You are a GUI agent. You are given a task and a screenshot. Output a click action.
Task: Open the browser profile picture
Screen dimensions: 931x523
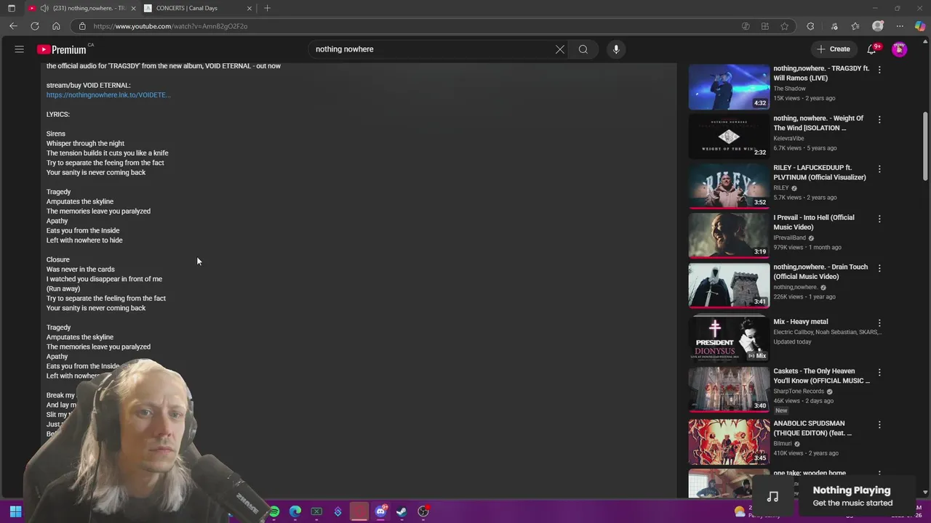click(878, 26)
